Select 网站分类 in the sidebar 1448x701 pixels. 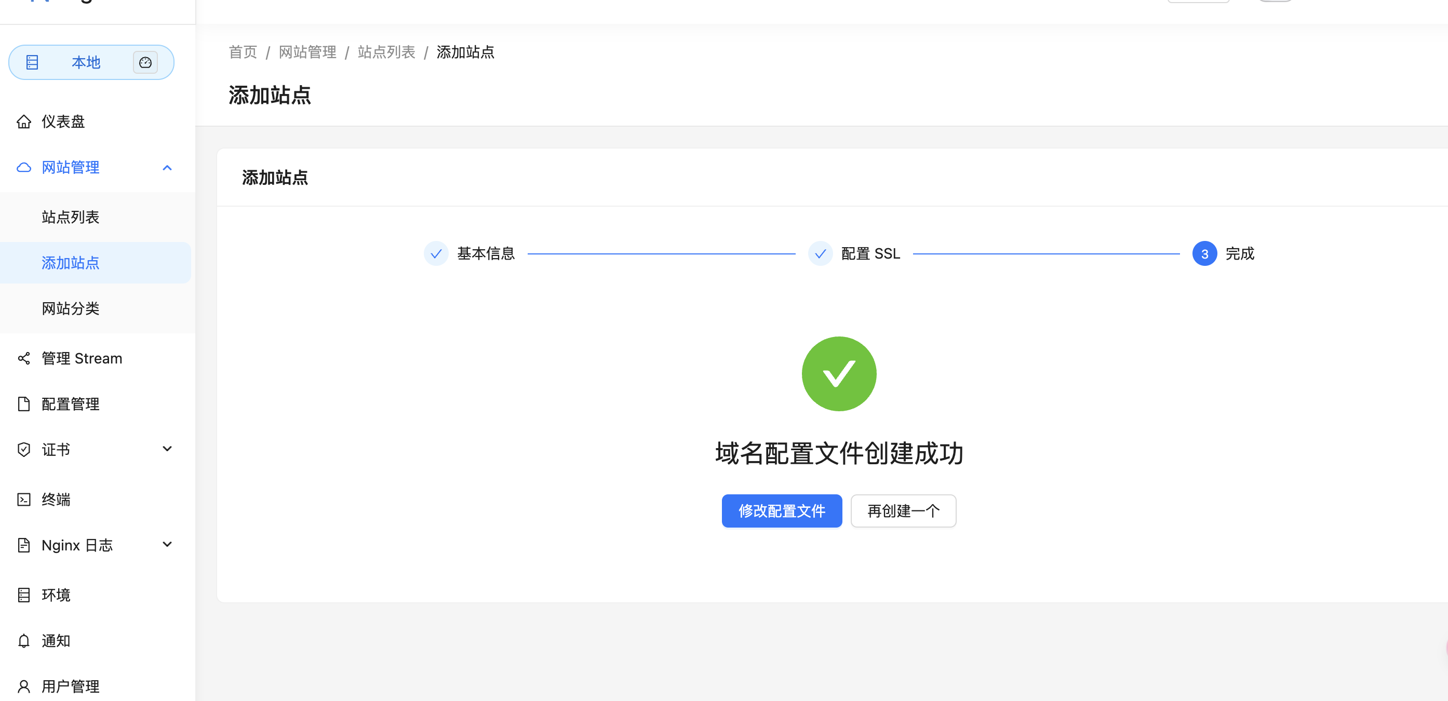(70, 308)
